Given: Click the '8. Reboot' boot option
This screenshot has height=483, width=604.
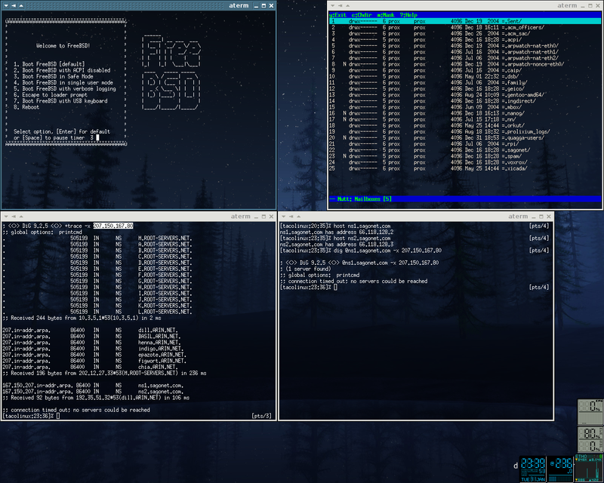Looking at the screenshot, I should tap(26, 107).
